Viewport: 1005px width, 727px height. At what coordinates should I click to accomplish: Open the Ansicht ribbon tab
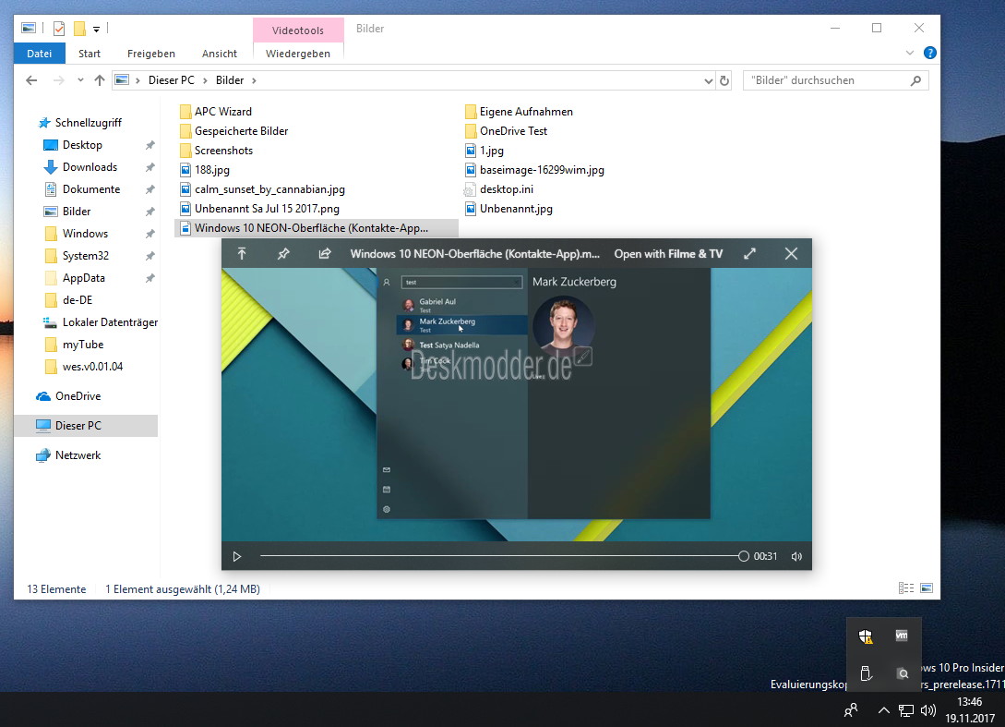(220, 54)
